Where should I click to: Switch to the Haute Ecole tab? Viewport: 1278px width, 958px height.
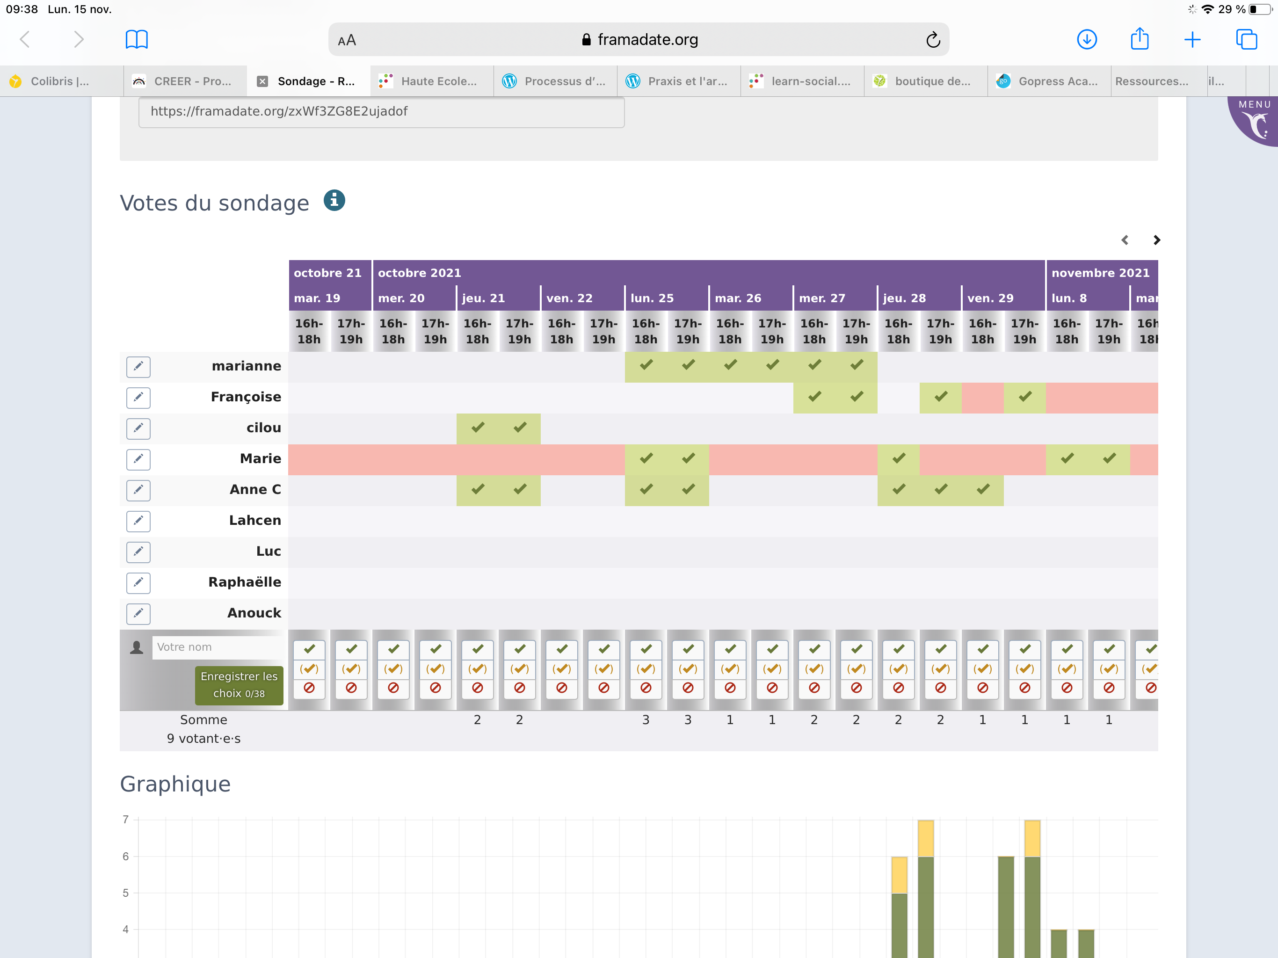click(x=432, y=81)
